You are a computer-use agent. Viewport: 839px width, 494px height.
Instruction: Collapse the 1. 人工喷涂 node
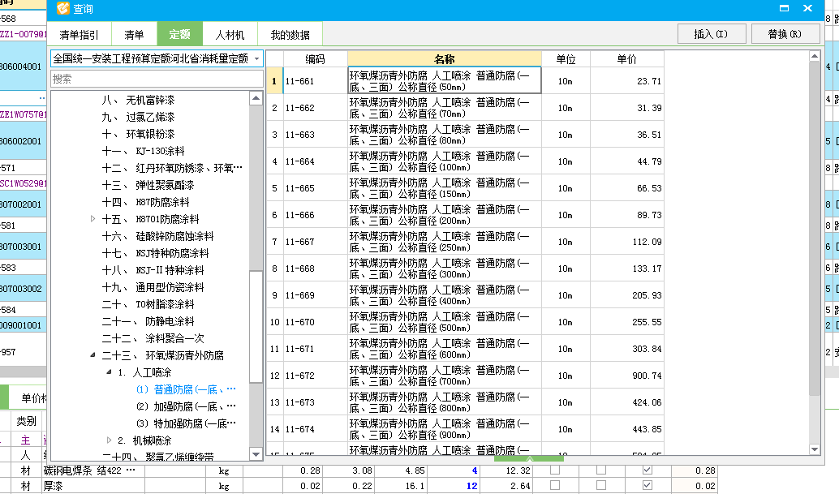110,372
